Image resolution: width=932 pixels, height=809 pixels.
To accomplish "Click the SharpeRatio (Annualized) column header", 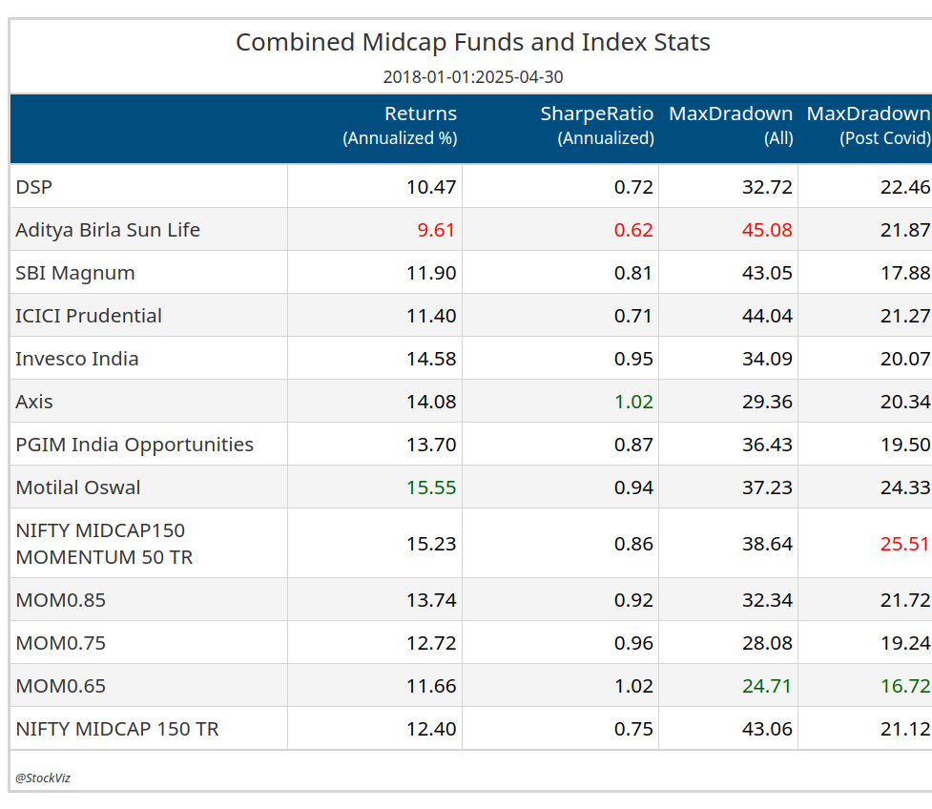I will click(x=597, y=125).
